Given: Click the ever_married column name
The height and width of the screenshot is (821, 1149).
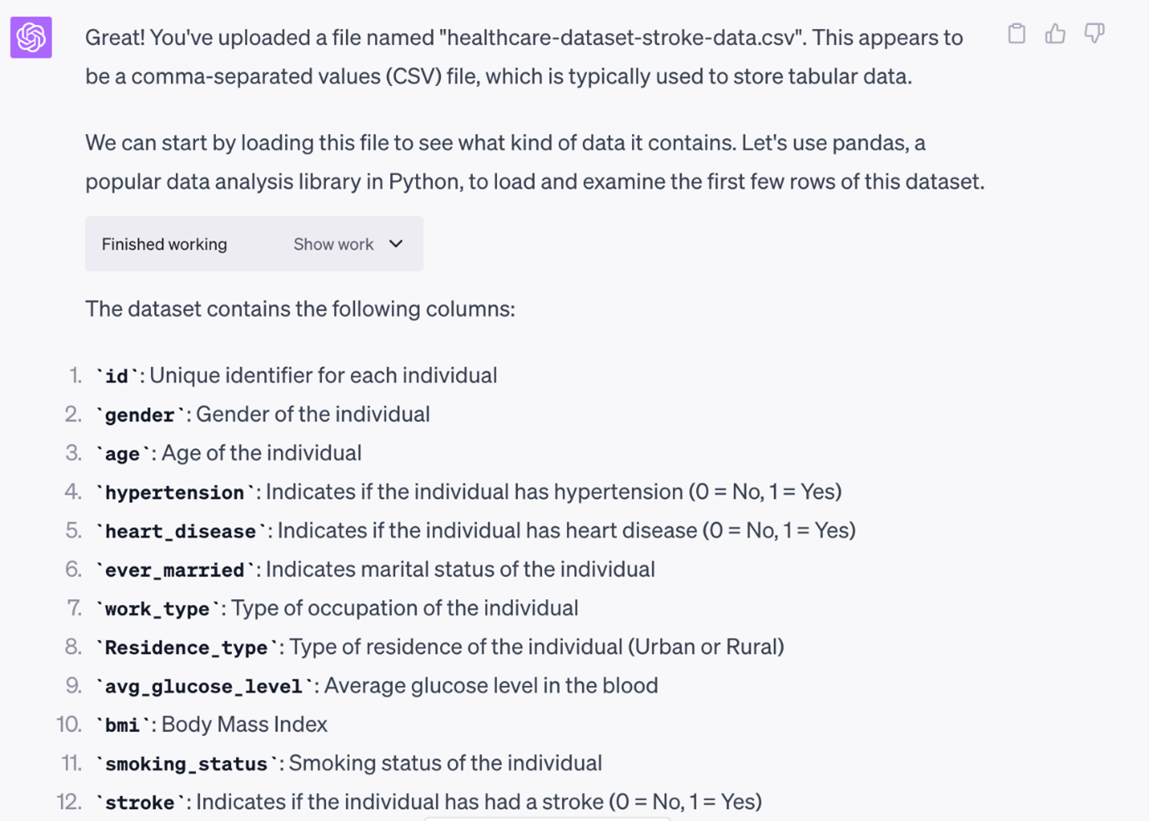Looking at the screenshot, I should pyautogui.click(x=173, y=570).
